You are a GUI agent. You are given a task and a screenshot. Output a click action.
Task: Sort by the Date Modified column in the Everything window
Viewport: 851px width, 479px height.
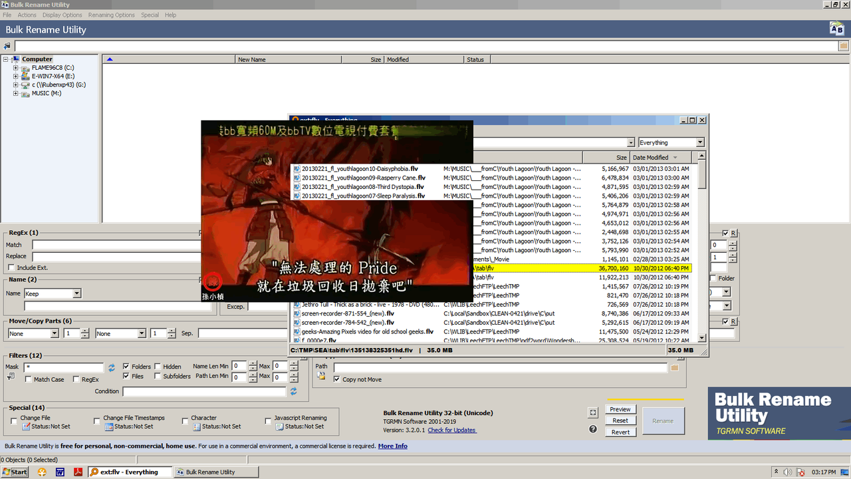[x=661, y=158]
